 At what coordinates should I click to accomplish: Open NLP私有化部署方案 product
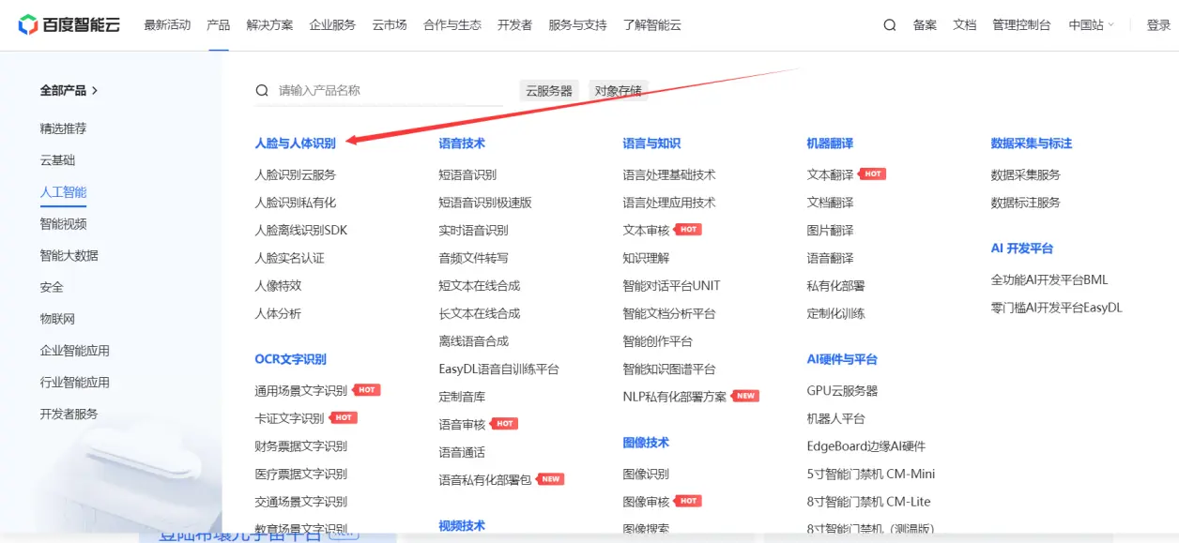(674, 397)
